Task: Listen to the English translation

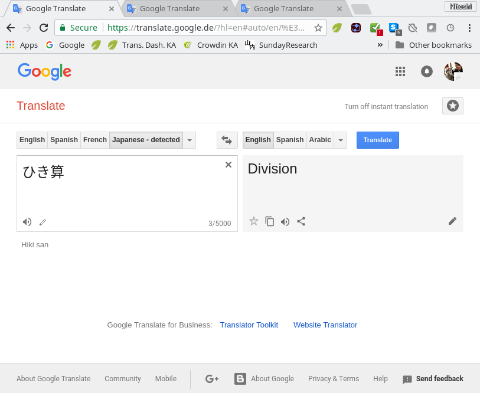Action: (x=285, y=221)
